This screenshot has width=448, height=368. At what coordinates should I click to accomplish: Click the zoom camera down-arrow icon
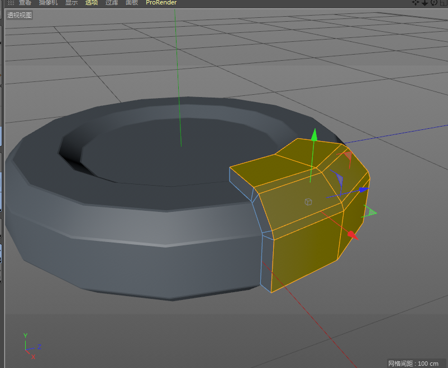pos(425,3)
